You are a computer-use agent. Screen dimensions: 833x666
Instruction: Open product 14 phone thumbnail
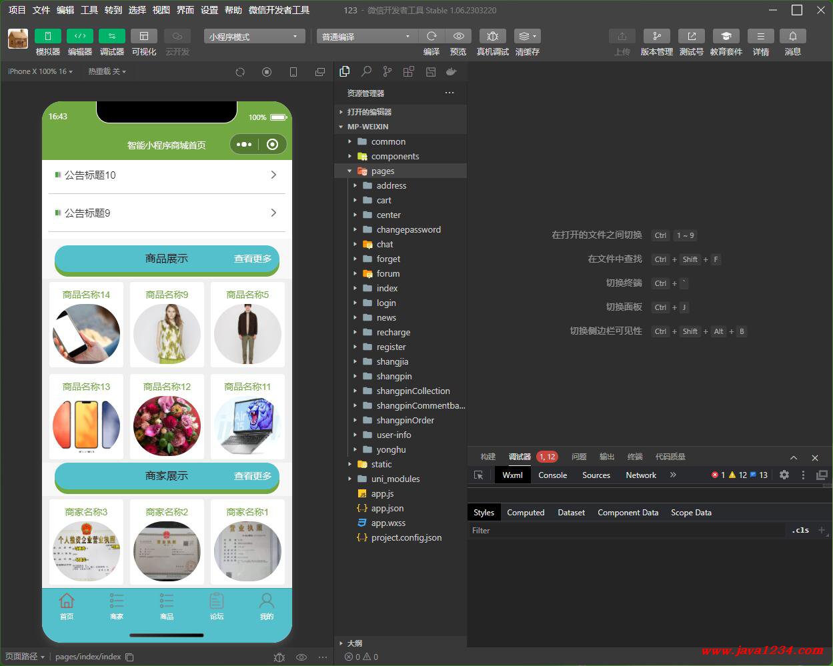(x=87, y=334)
